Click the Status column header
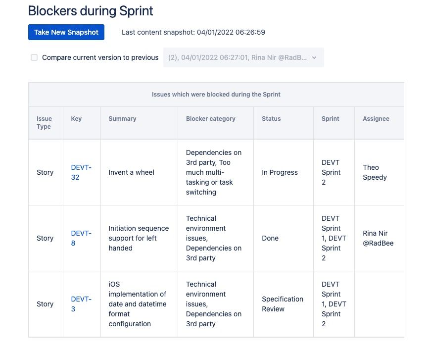 (x=271, y=119)
